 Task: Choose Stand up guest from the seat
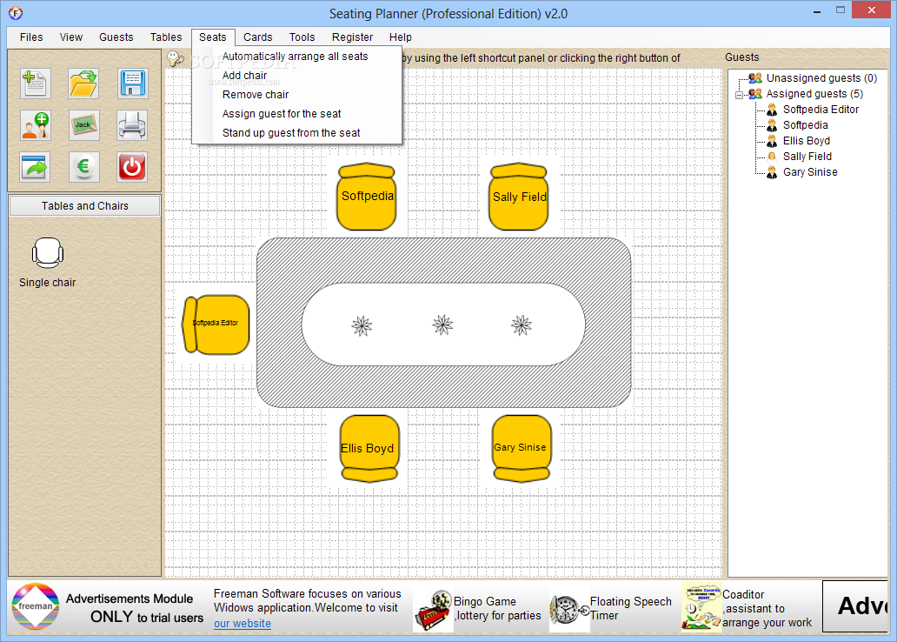click(x=297, y=133)
